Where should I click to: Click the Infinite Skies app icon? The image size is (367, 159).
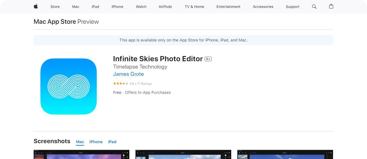[x=69, y=87]
